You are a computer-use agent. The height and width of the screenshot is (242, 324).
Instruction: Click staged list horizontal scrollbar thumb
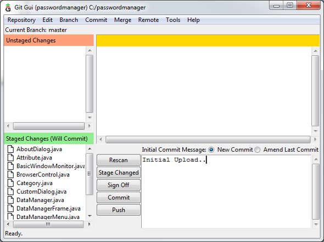pos(48,224)
